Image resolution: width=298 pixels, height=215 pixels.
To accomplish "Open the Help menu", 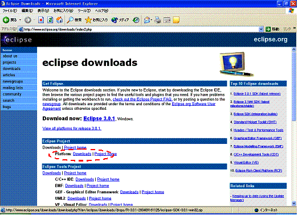I will (101, 11).
